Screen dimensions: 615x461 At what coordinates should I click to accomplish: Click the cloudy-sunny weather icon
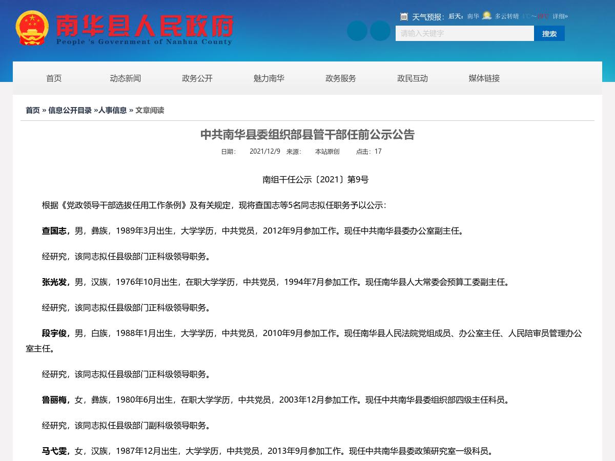(x=487, y=16)
